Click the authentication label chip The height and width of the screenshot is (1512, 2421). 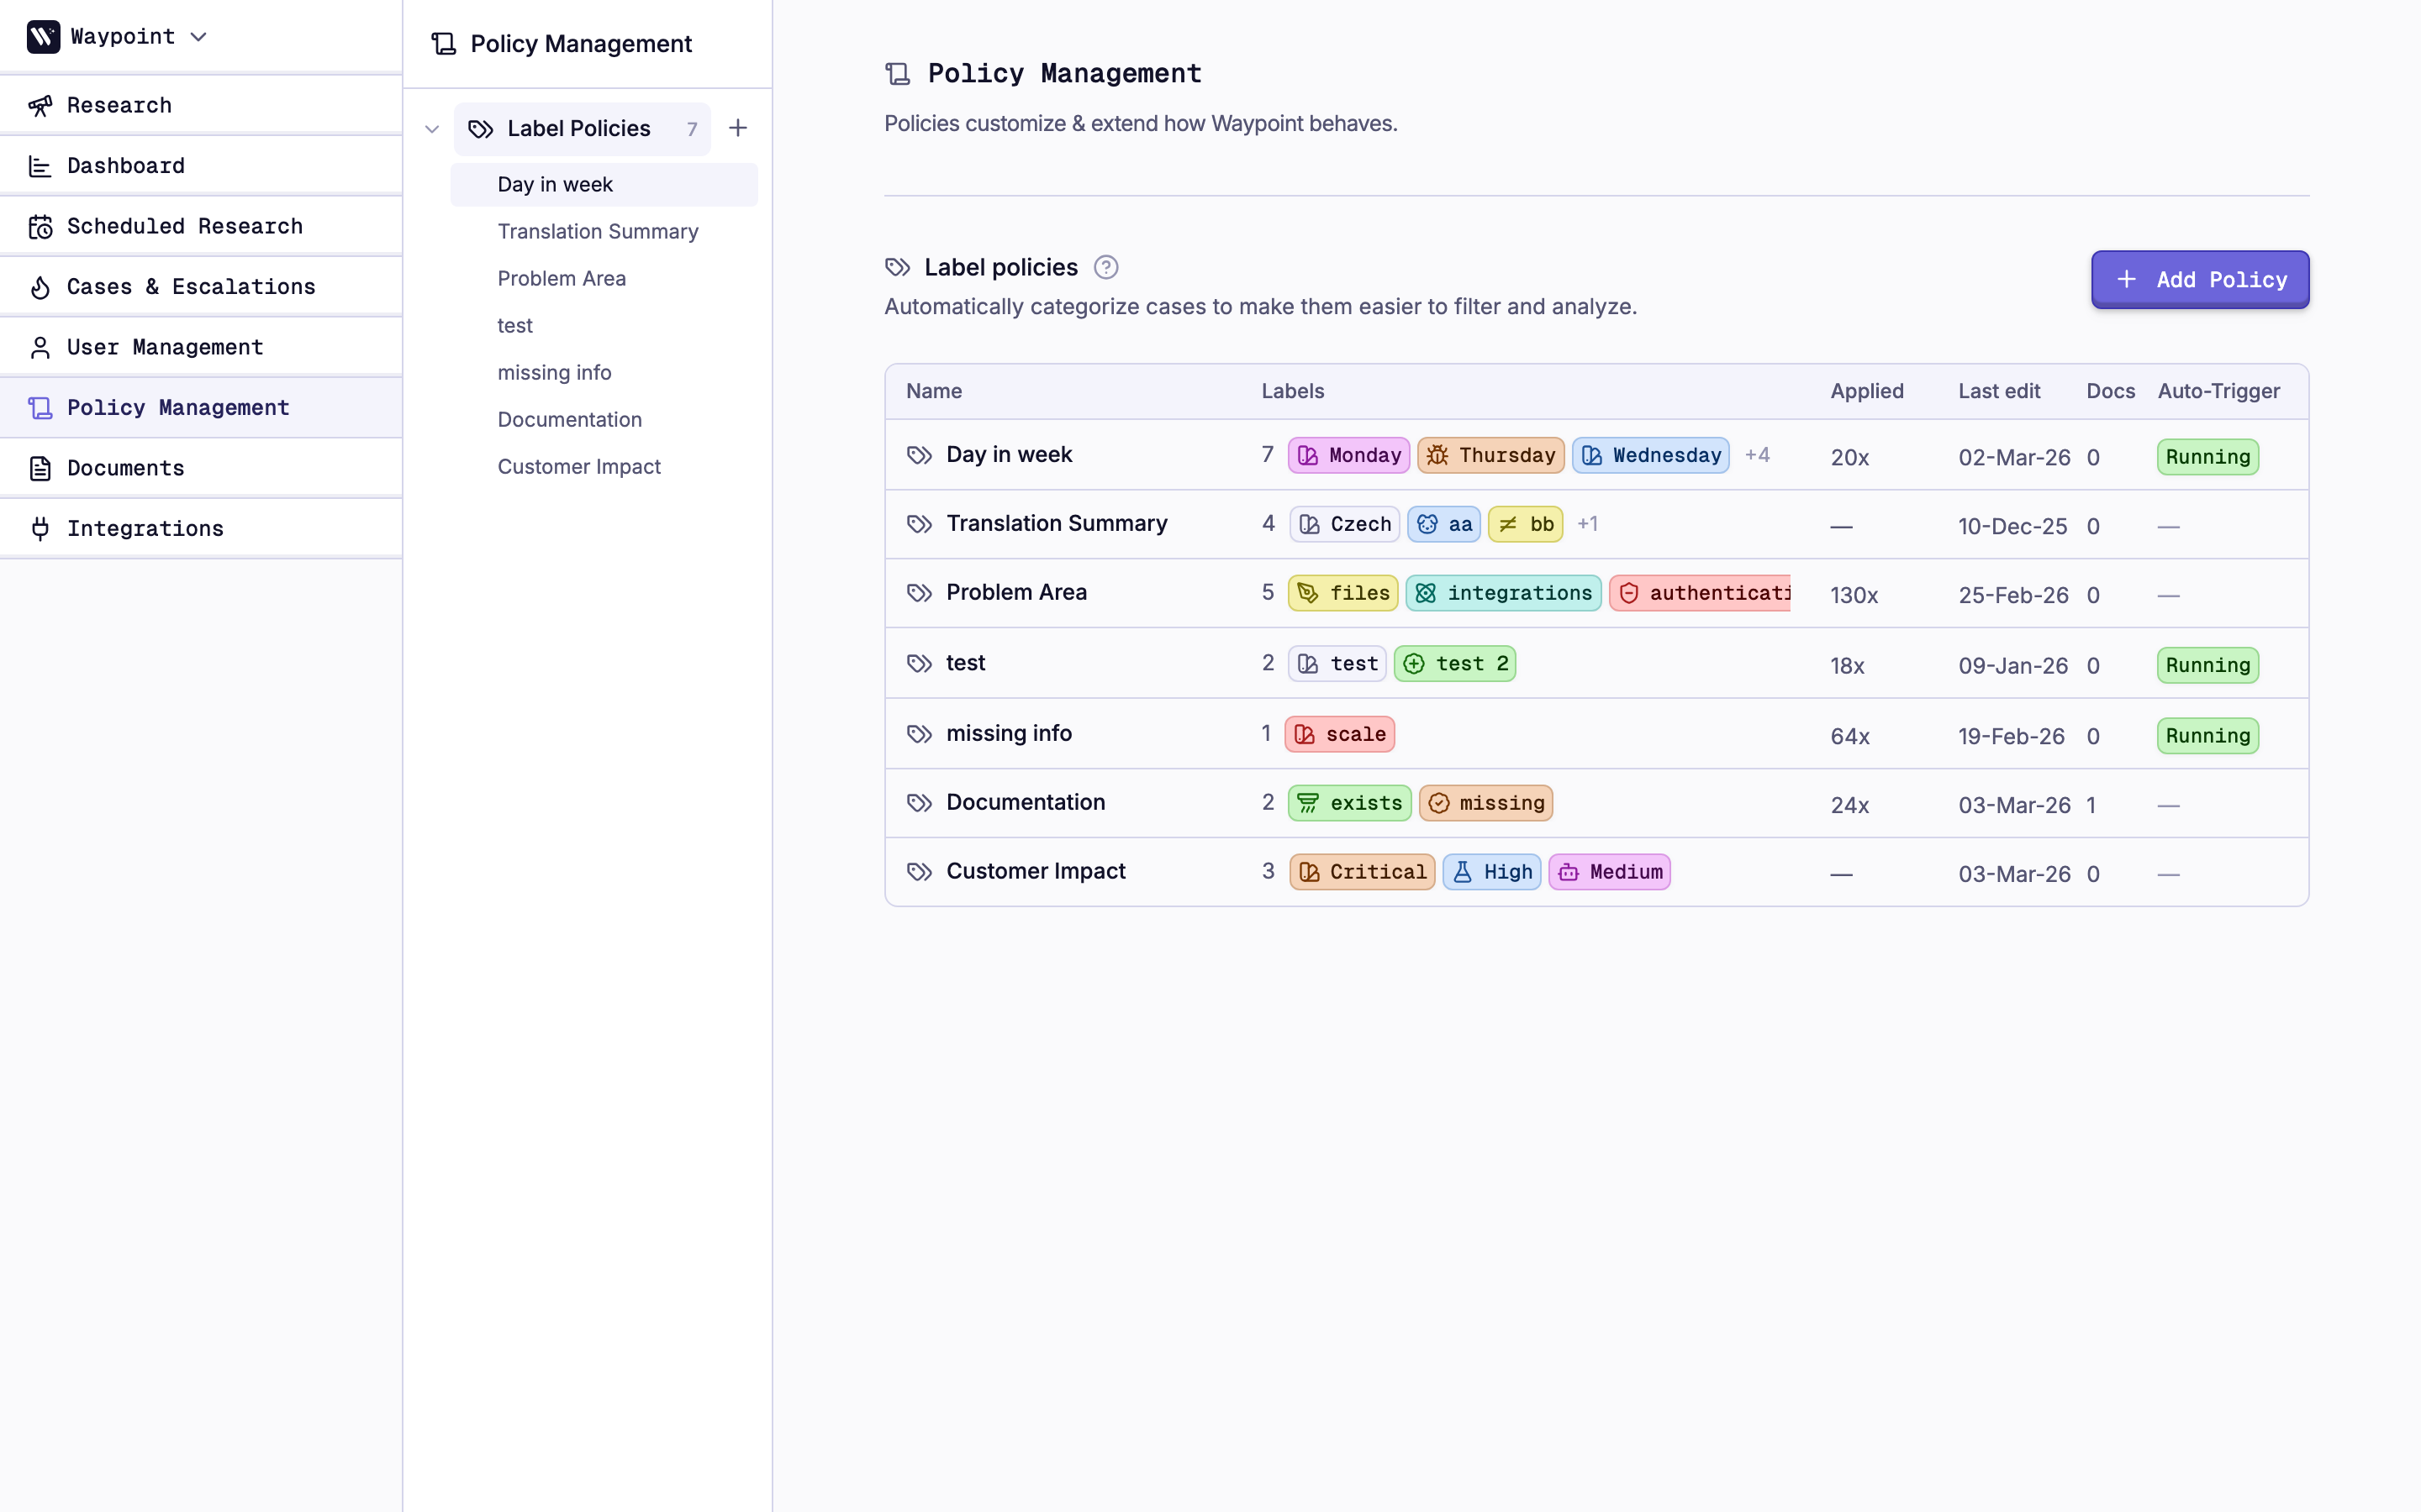pos(1701,593)
